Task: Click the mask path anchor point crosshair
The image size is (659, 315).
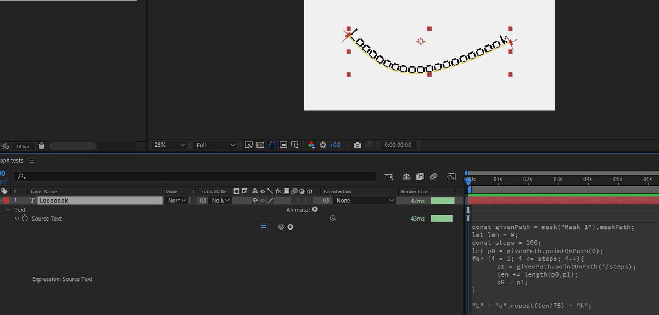Action: (x=421, y=41)
